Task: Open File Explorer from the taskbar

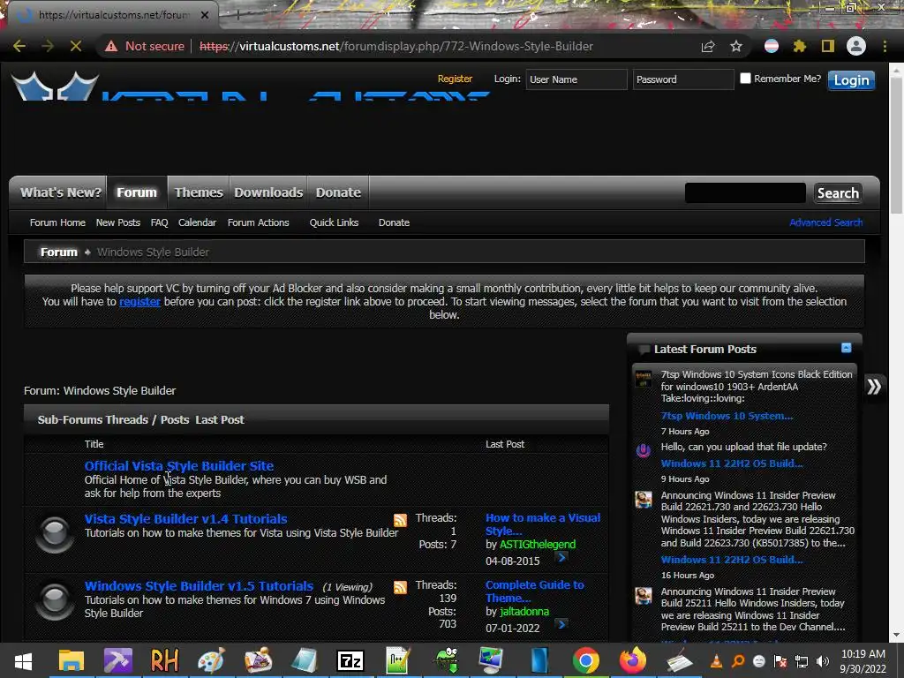Action: [72, 660]
